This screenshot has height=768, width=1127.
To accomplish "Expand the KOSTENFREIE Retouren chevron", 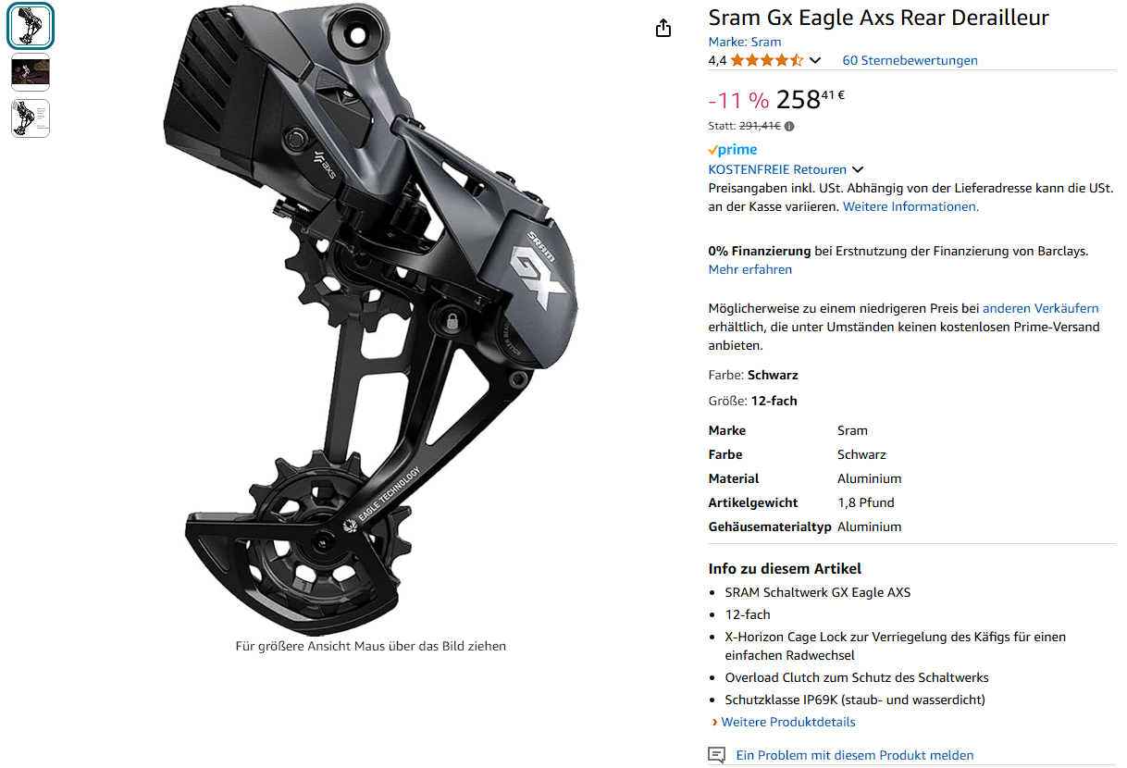I will point(858,169).
